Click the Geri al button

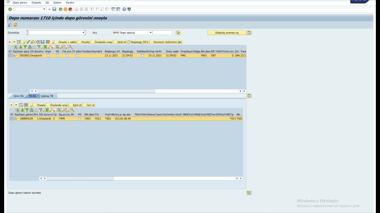coord(89,105)
